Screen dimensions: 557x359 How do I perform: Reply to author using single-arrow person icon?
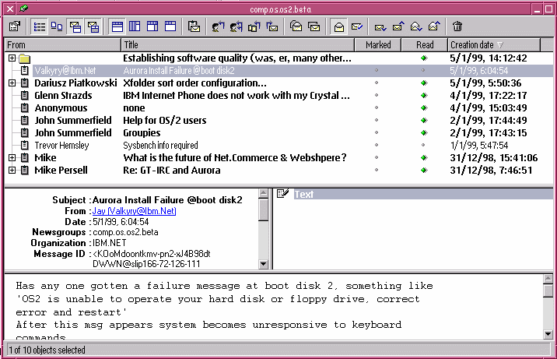[218, 26]
